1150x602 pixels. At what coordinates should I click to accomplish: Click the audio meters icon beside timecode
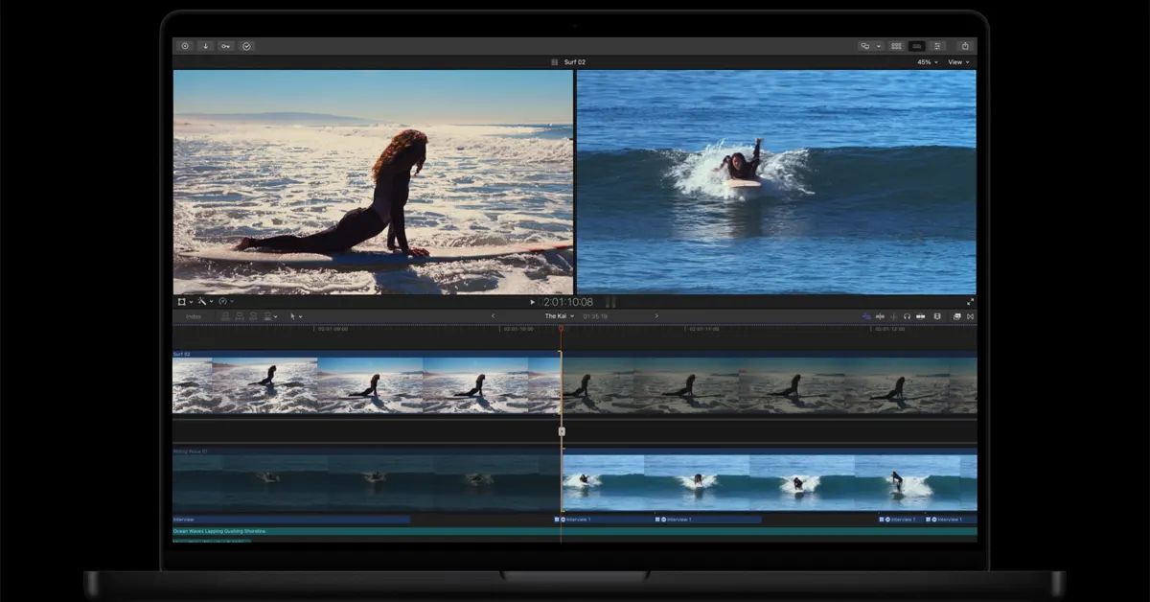point(610,301)
